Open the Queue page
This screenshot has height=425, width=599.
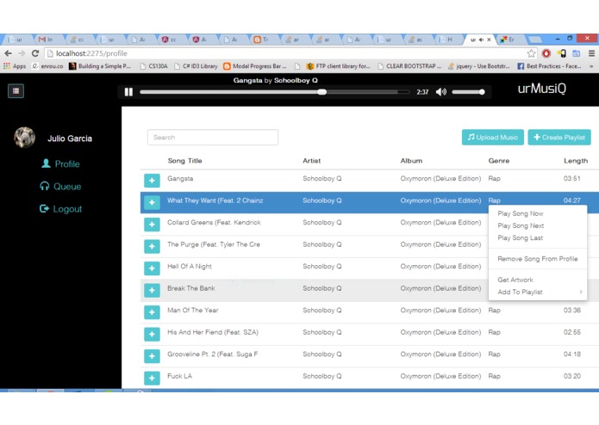click(x=67, y=187)
